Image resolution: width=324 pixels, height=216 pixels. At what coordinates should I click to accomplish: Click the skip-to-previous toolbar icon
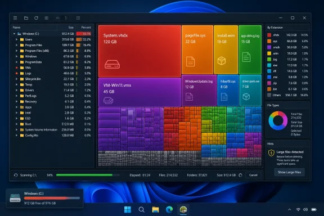tap(57, 18)
